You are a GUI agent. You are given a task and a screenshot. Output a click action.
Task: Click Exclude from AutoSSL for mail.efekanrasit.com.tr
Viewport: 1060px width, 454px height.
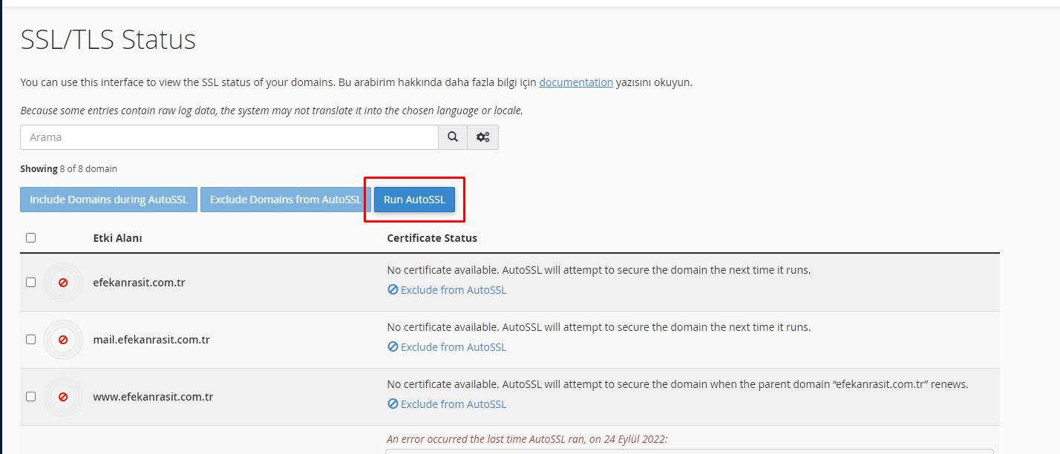453,346
